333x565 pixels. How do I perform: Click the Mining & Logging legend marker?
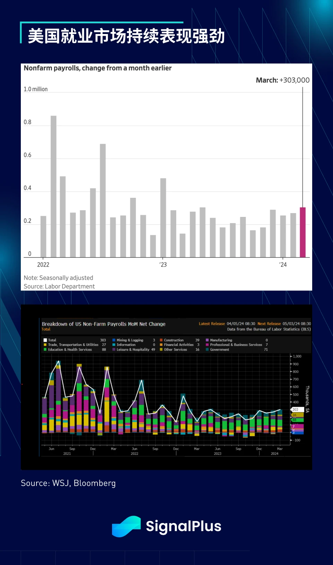click(x=114, y=340)
